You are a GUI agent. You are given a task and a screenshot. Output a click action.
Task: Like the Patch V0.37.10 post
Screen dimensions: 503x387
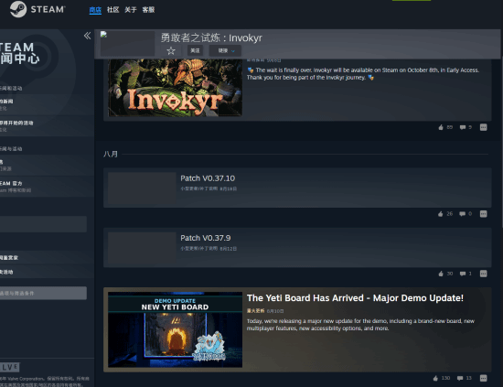coord(445,214)
